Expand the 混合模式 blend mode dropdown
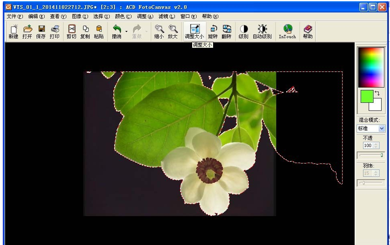Viewport: 390px width, 245px height. point(382,129)
